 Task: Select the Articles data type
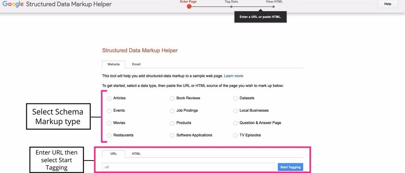point(109,98)
